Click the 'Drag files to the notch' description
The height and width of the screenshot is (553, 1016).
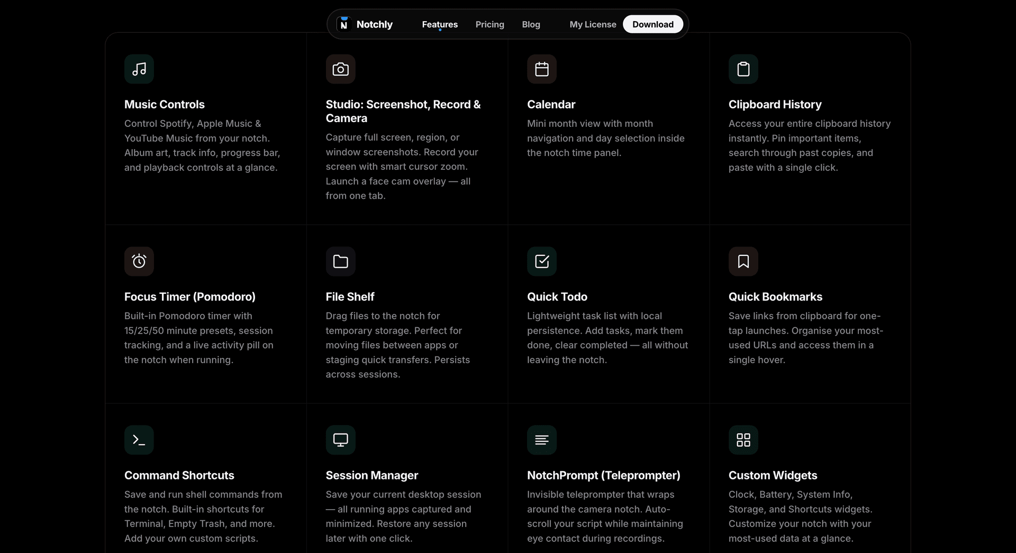pos(398,345)
